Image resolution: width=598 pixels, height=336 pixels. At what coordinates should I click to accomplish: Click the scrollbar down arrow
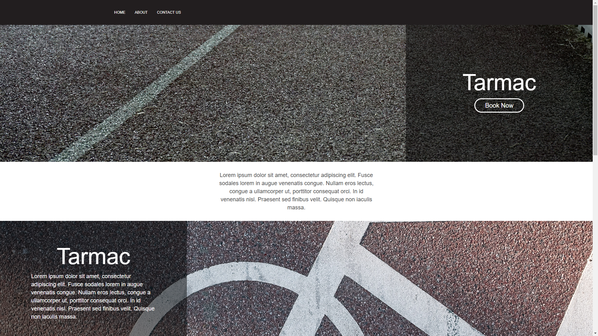(x=595, y=334)
